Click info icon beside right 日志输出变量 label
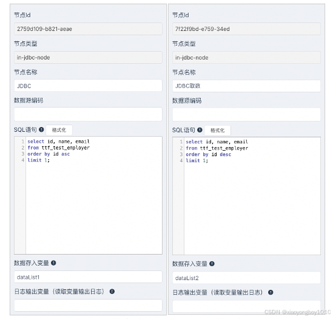Viewport: 333px width, 319px height. [x=271, y=292]
